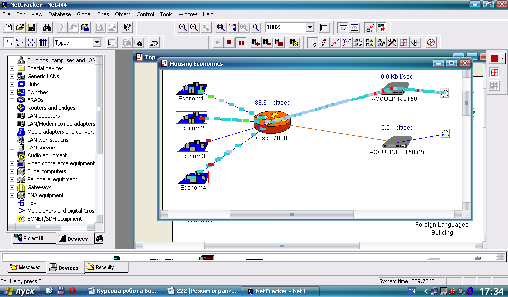Select LAN servers in the device tree
The image size is (508, 297).
[x=42, y=148]
